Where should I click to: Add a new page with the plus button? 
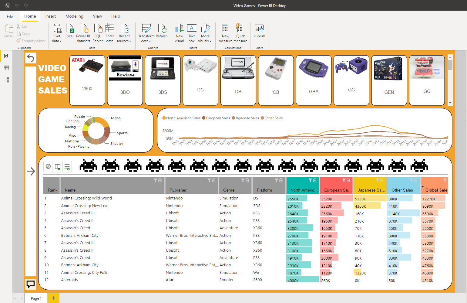pos(53,298)
